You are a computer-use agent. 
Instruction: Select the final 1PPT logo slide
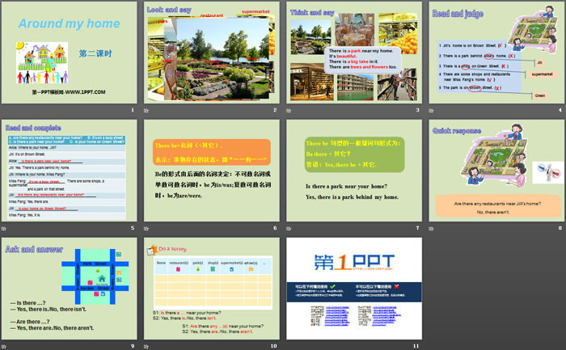(x=354, y=288)
